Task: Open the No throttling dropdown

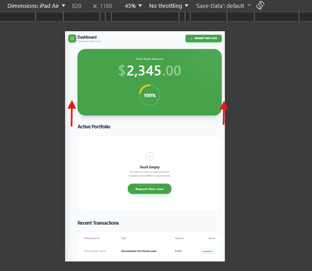Action: pos(168,6)
